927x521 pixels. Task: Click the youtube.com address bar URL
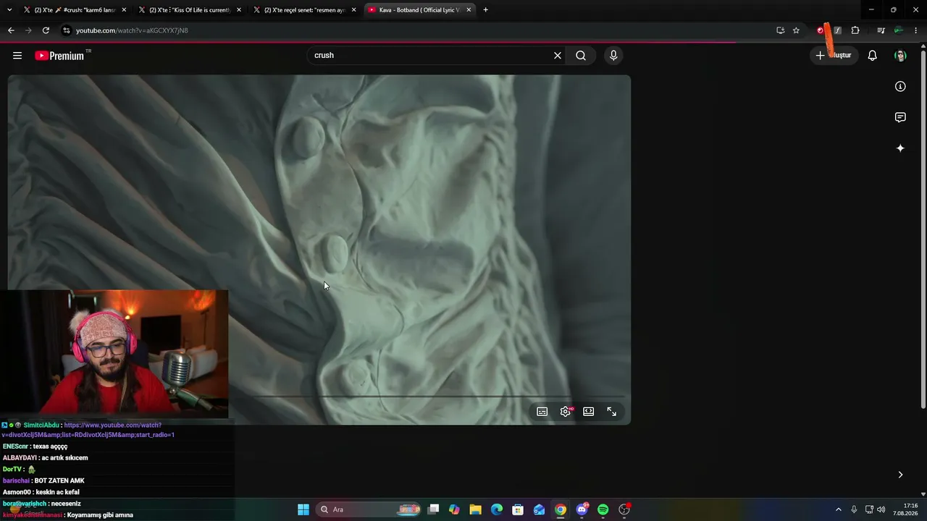[132, 30]
